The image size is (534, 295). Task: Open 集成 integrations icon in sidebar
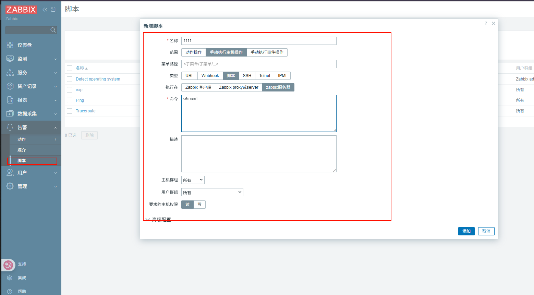click(10, 278)
